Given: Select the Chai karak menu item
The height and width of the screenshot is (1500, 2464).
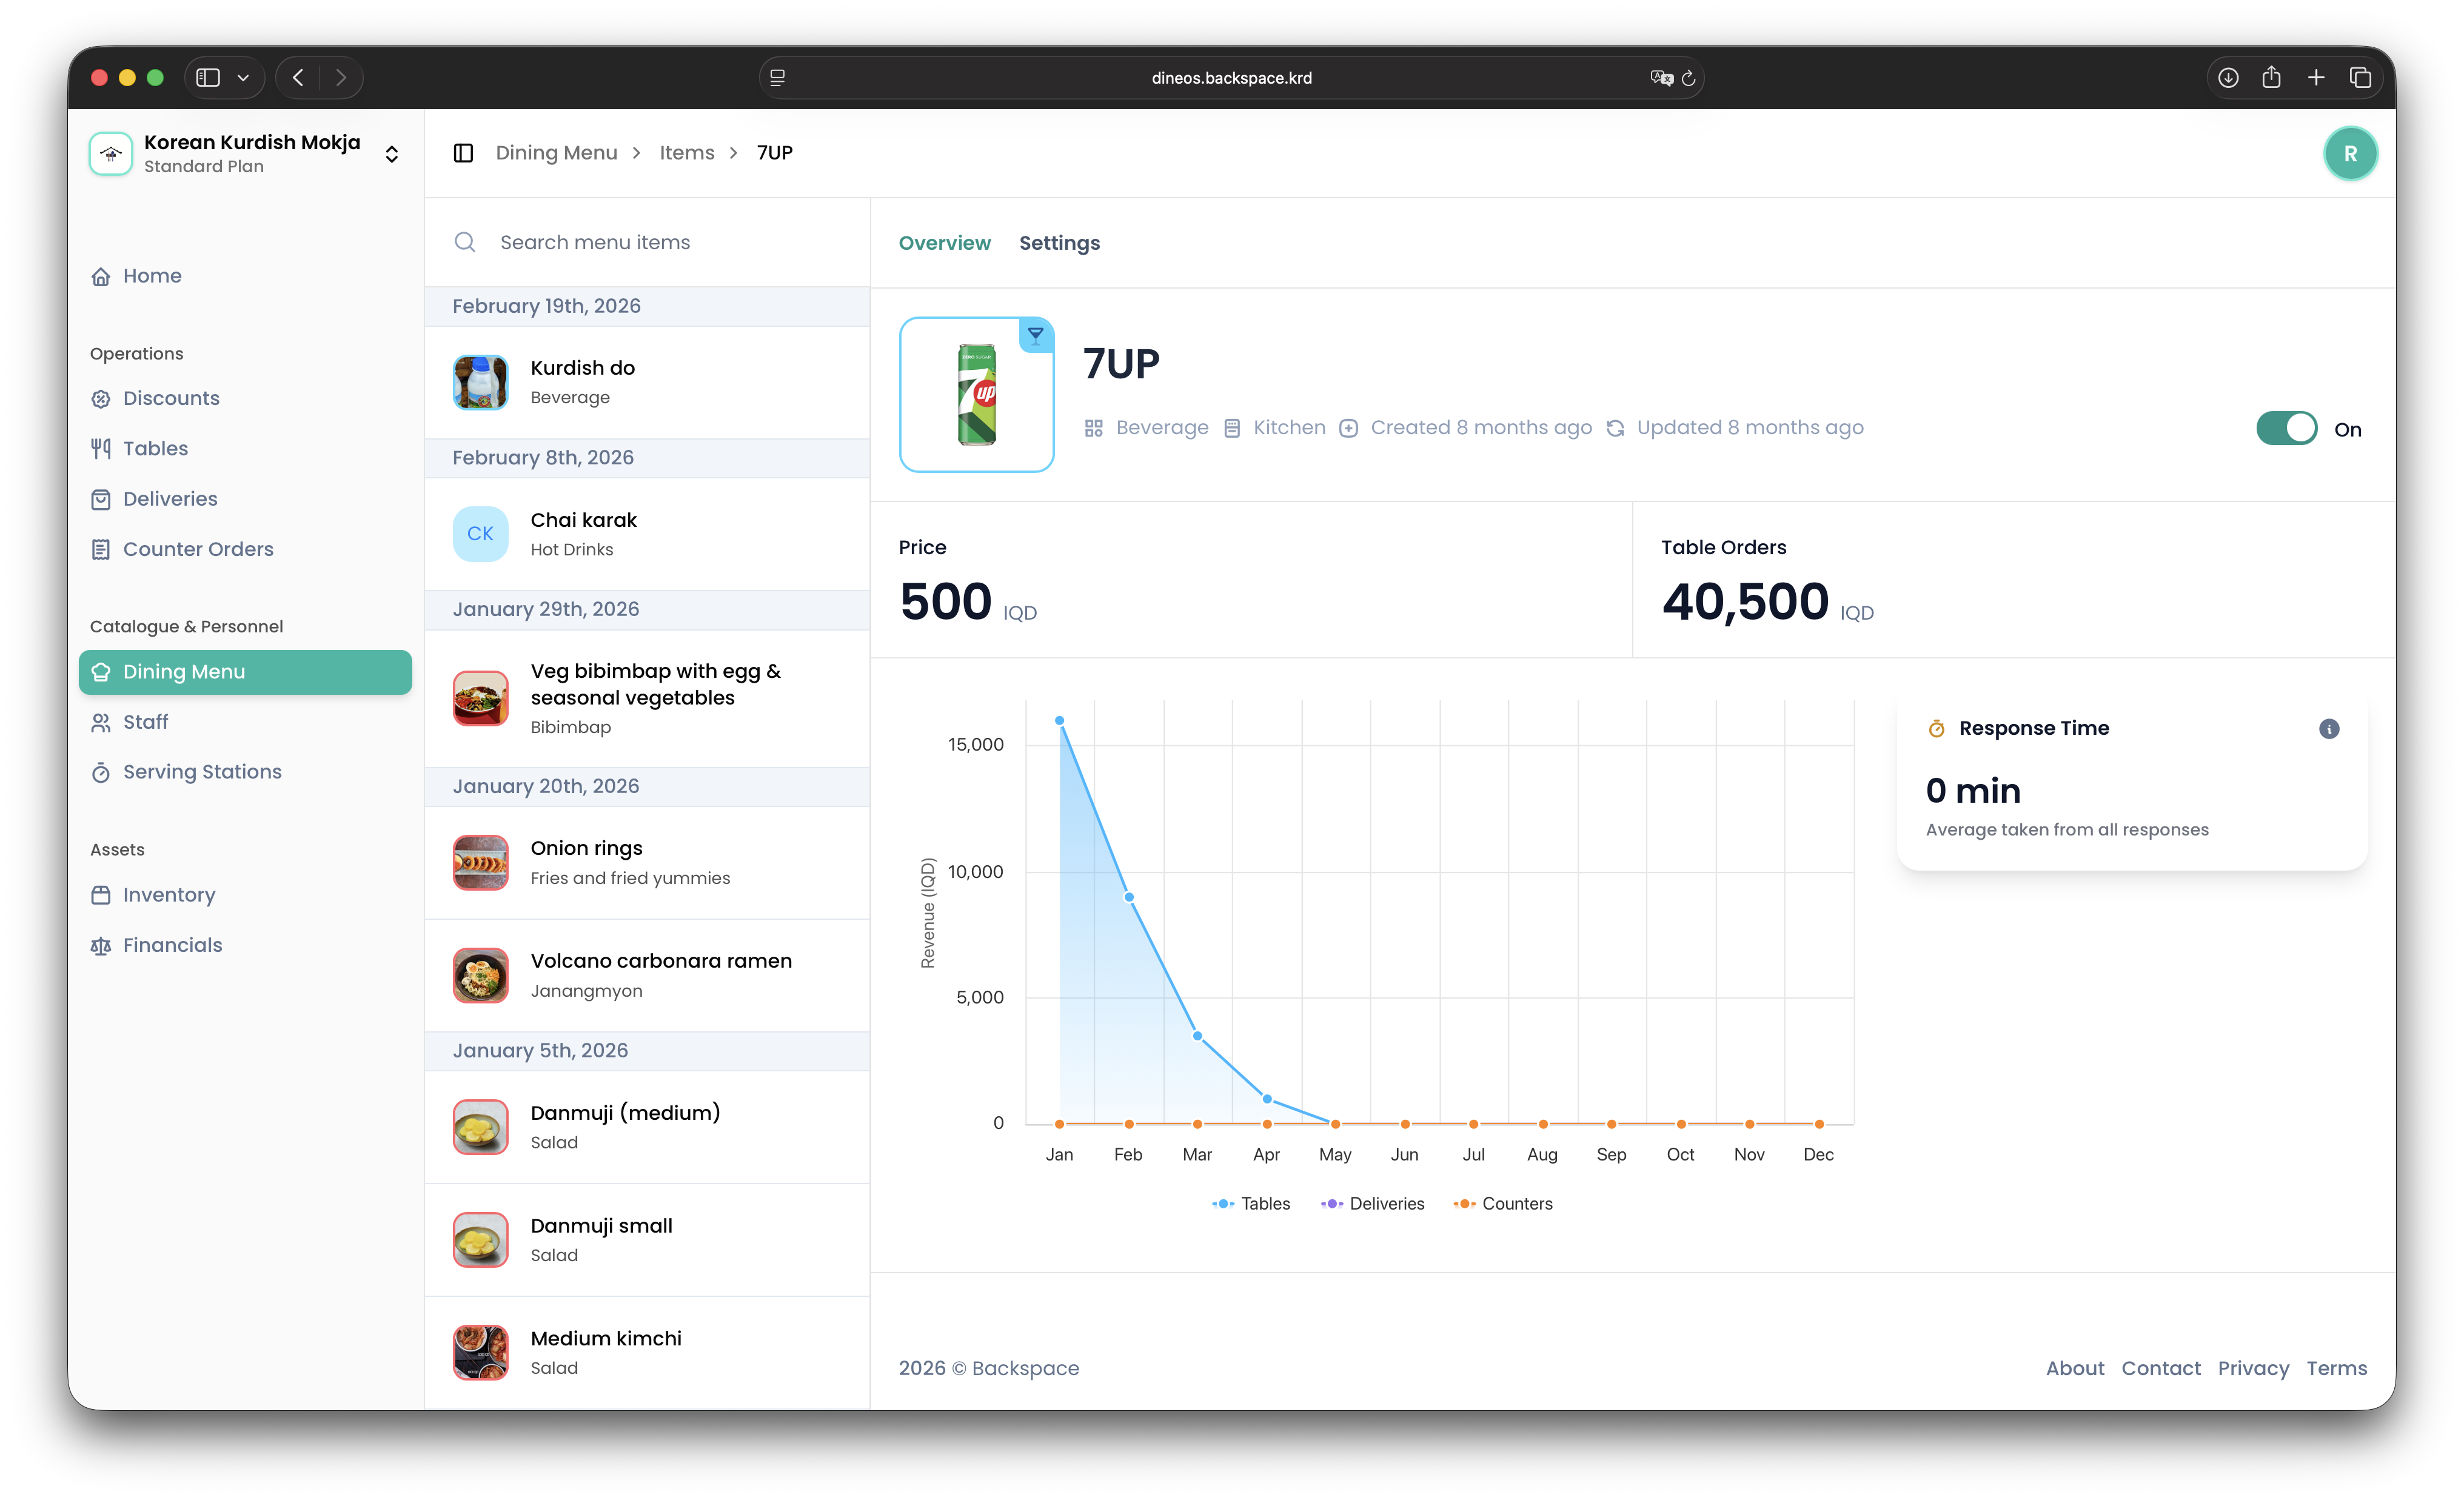Looking at the screenshot, I should pyautogui.click(x=647, y=534).
